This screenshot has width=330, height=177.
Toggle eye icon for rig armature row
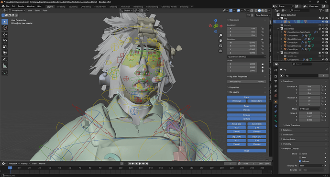click(323, 22)
